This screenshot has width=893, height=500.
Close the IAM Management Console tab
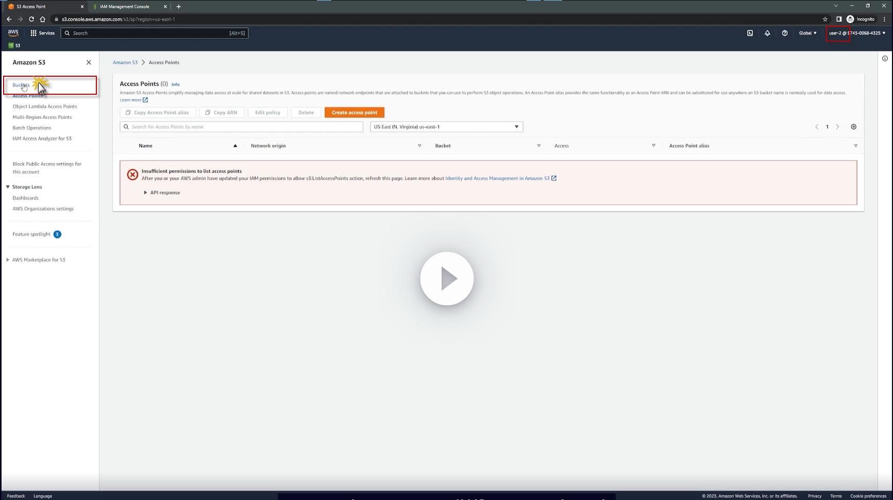click(x=165, y=7)
